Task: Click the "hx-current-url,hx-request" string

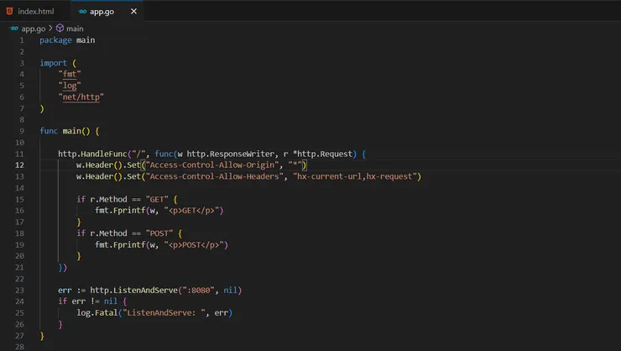Action: (357, 176)
